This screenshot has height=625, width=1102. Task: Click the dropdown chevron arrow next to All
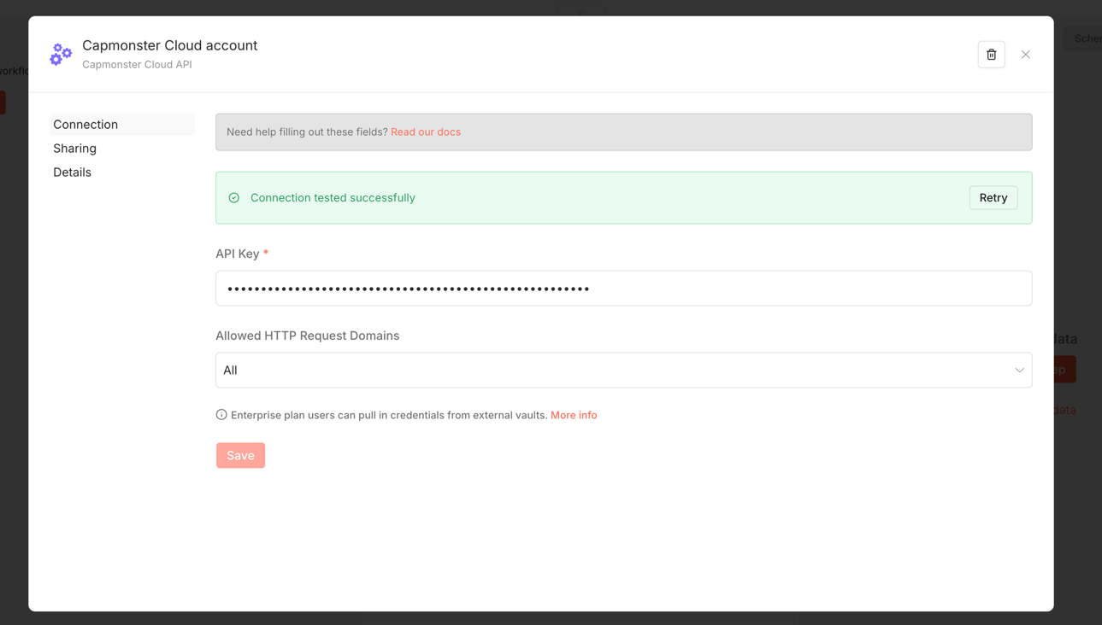(x=1019, y=371)
